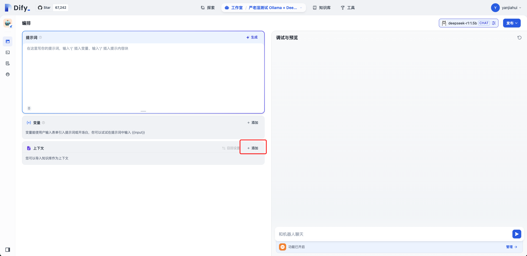Expand the app name dropdown in 工作室
Screen dimensions: 527x256
(x=301, y=8)
